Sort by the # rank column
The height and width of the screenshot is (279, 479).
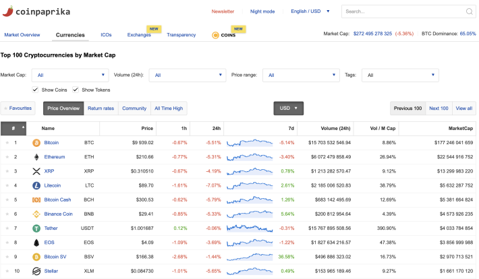pyautogui.click(x=13, y=129)
